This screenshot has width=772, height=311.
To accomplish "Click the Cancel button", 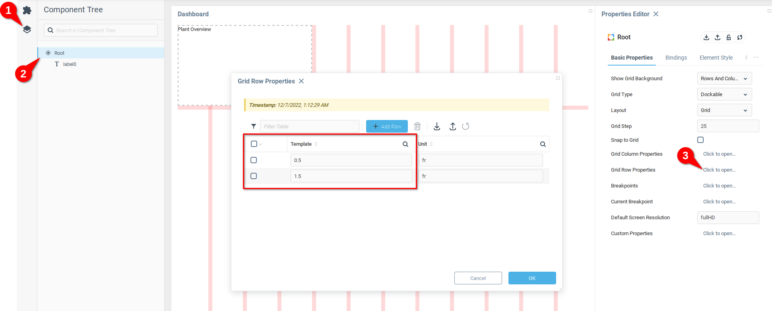I will (x=478, y=278).
